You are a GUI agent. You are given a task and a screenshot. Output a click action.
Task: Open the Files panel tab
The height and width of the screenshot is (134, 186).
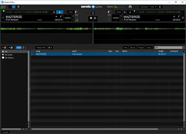coord(125,48)
